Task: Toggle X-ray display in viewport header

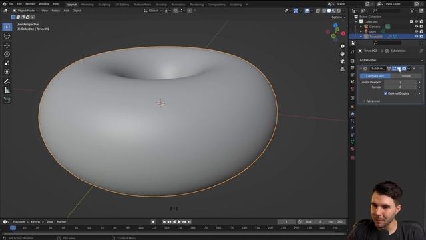Action: pyautogui.click(x=318, y=11)
